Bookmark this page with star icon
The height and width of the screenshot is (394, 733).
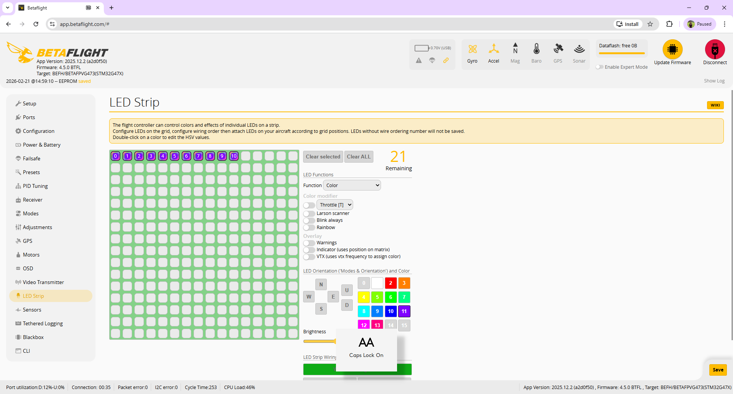650,24
